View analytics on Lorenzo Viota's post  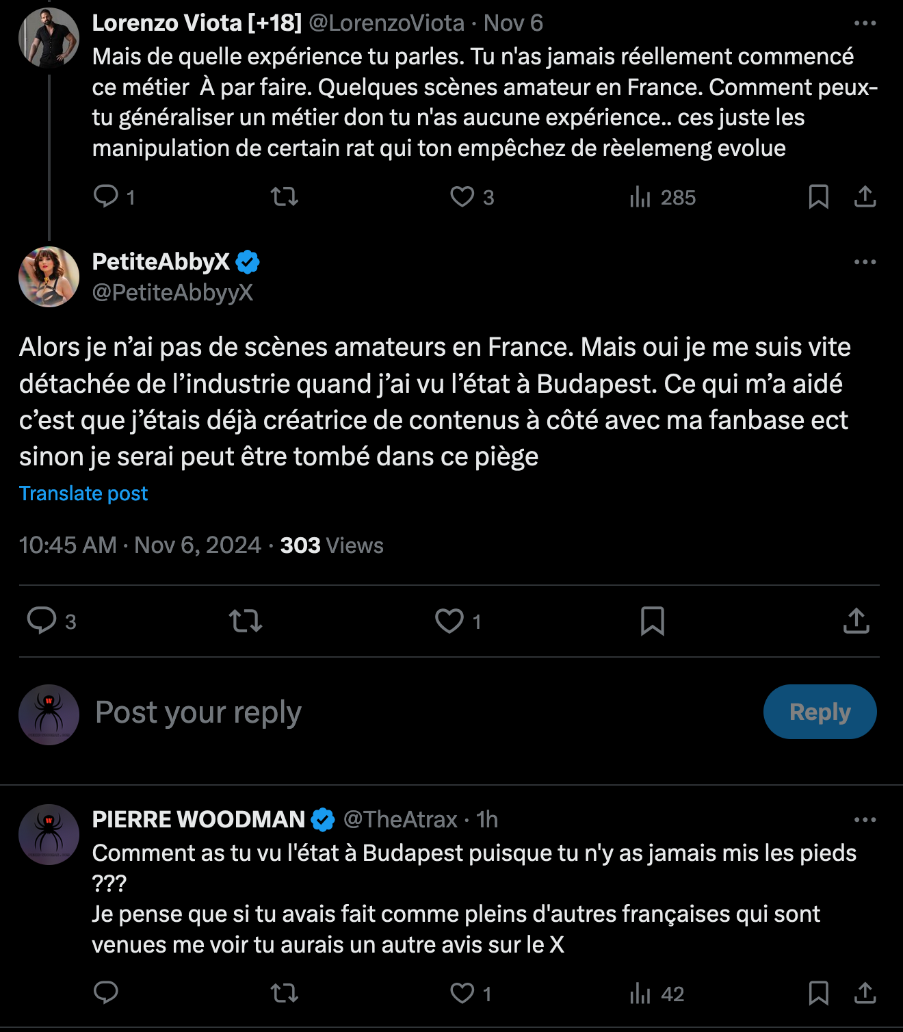point(641,197)
